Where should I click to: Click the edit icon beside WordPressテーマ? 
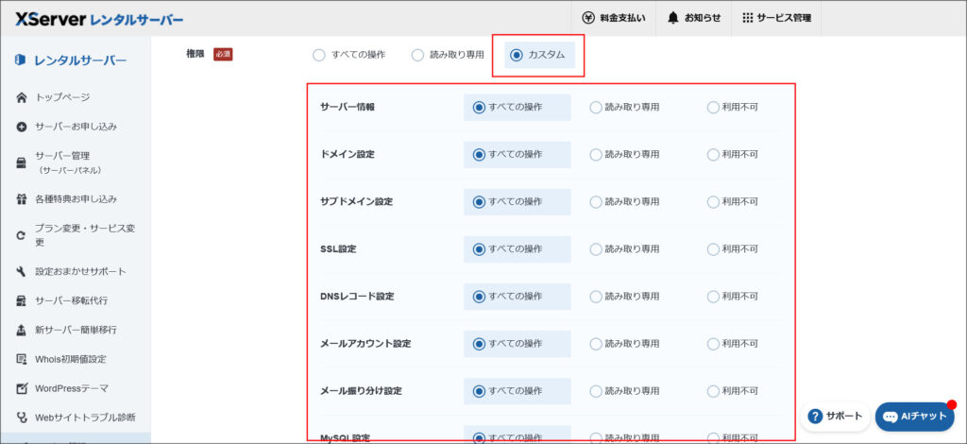coord(22,388)
